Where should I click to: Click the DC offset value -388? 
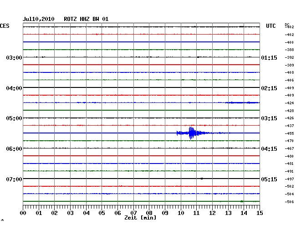[289, 50]
